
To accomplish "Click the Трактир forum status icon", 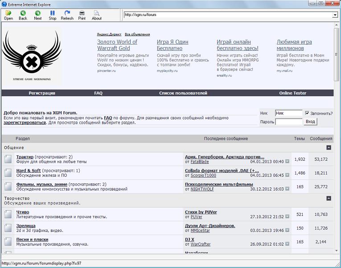I will pyautogui.click(x=8, y=159).
